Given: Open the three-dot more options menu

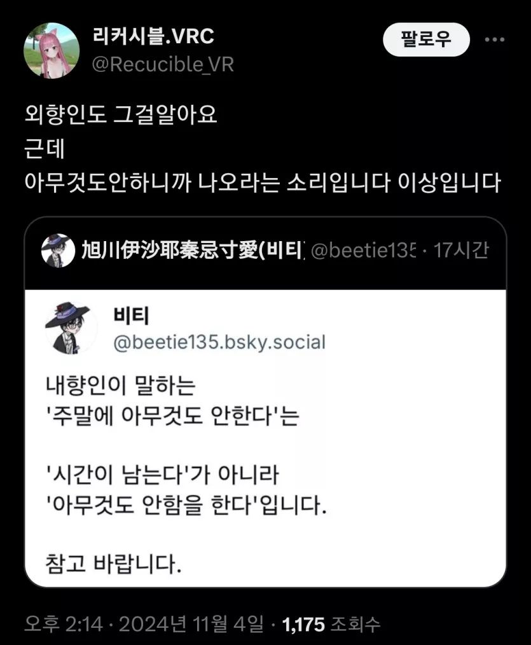Looking at the screenshot, I should tap(494, 39).
